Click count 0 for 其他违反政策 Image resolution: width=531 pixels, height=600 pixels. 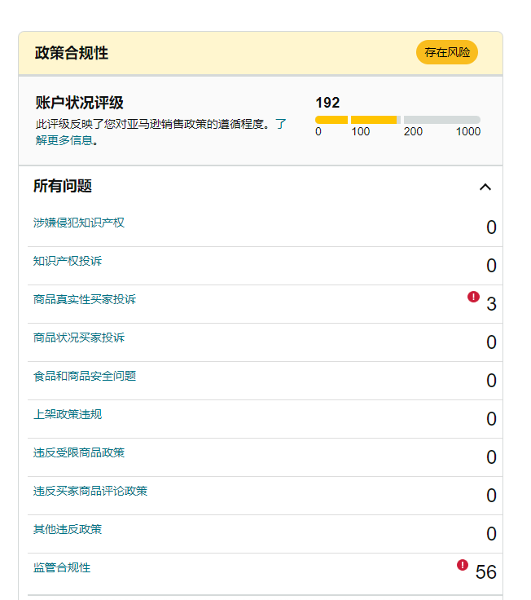(491, 533)
